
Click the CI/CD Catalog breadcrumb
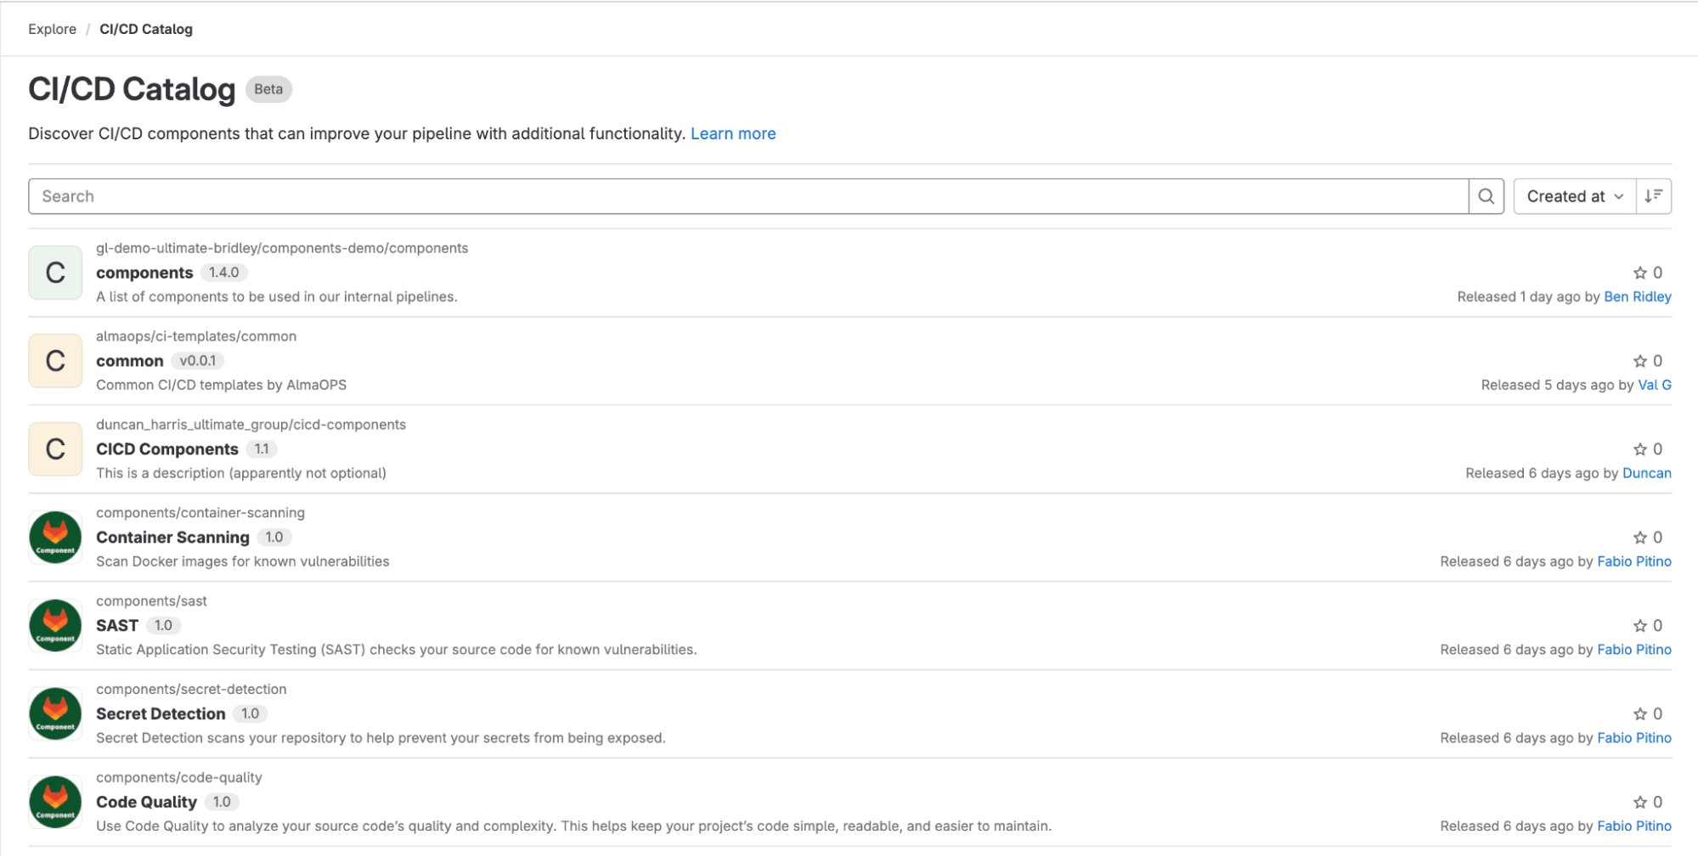click(146, 29)
